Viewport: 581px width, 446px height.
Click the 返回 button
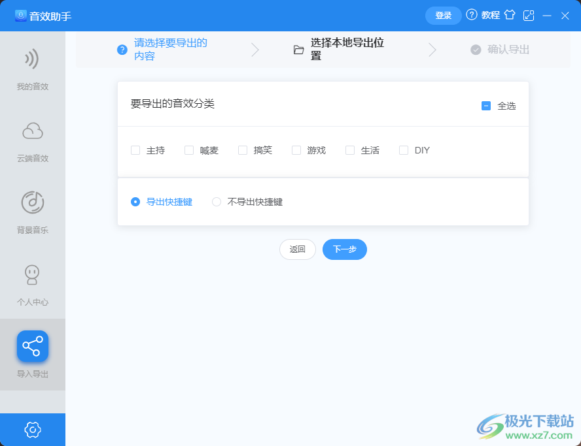[298, 249]
